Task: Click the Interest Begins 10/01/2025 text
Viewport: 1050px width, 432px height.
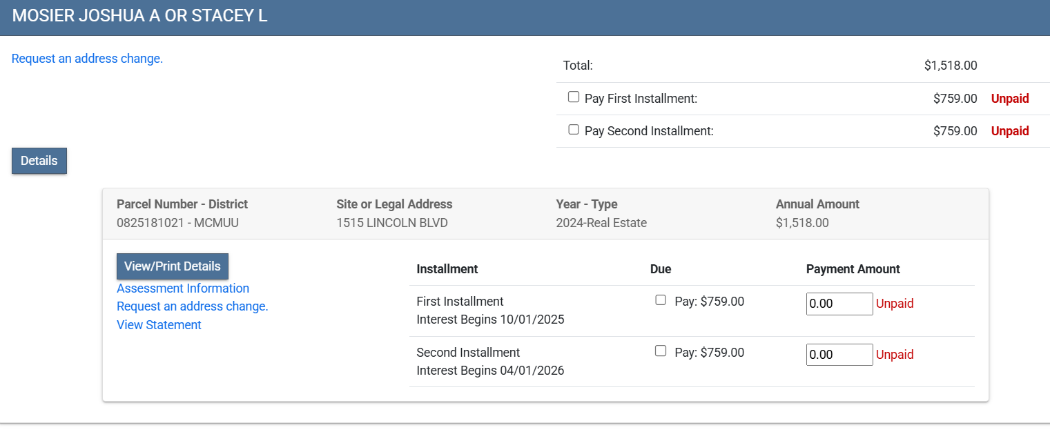Action: coord(490,320)
